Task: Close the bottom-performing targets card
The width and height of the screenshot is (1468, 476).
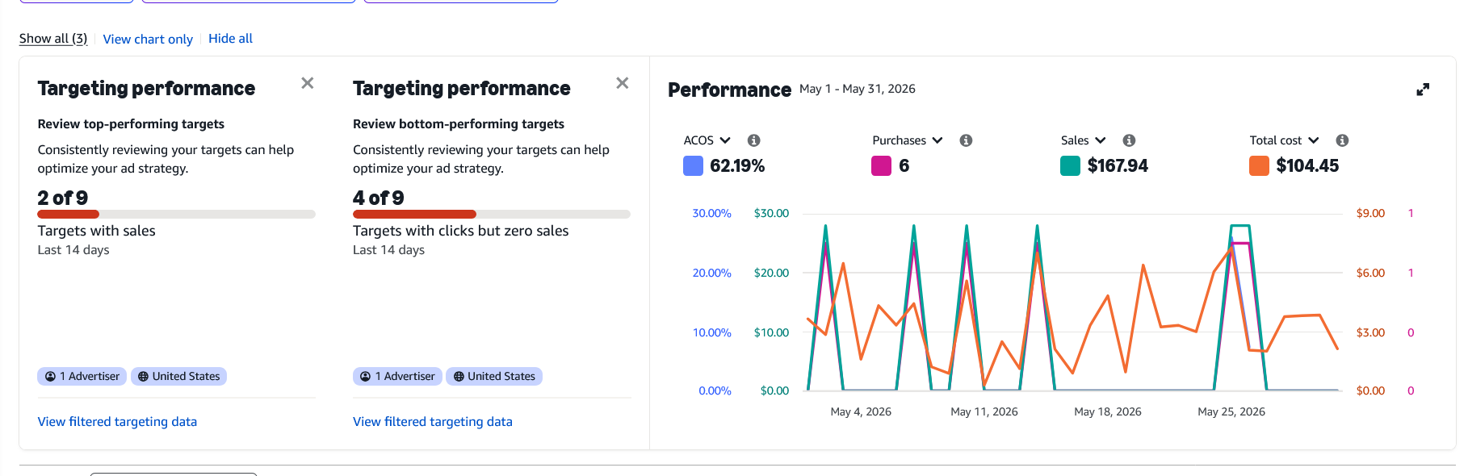Action: tap(623, 83)
